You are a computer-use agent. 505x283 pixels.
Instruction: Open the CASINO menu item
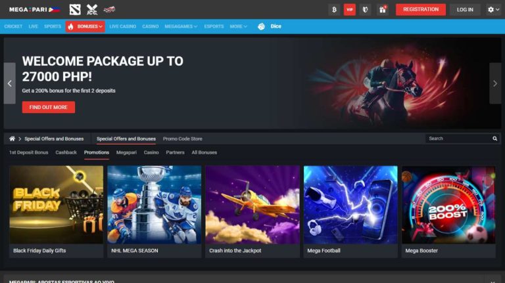pyautogui.click(x=151, y=26)
